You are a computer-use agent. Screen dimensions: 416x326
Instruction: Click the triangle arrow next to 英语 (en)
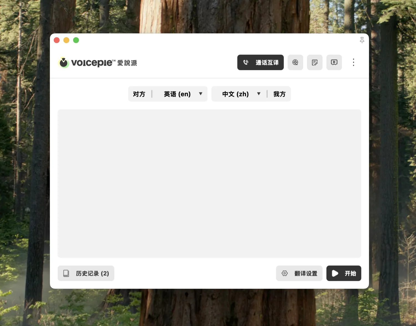pos(201,94)
